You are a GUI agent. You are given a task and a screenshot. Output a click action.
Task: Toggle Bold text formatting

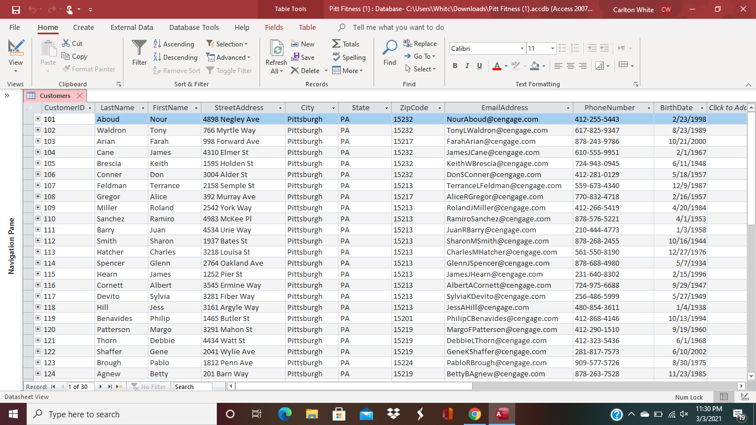point(455,66)
